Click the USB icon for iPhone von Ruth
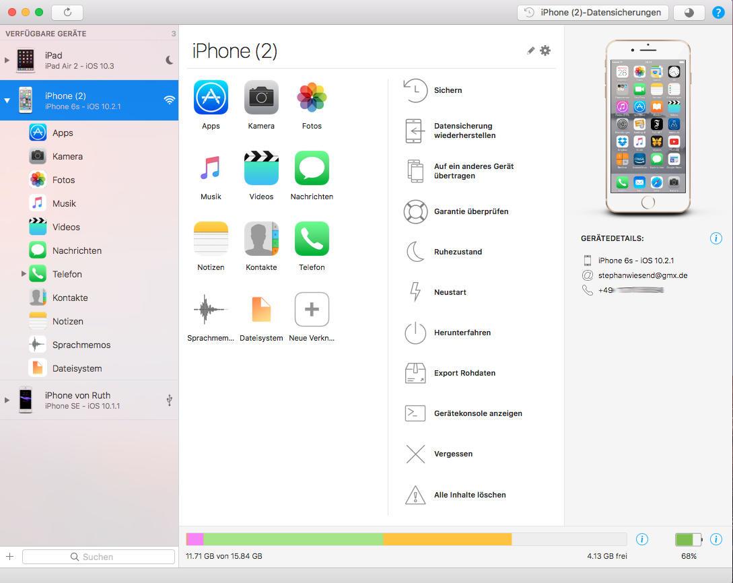 click(169, 400)
